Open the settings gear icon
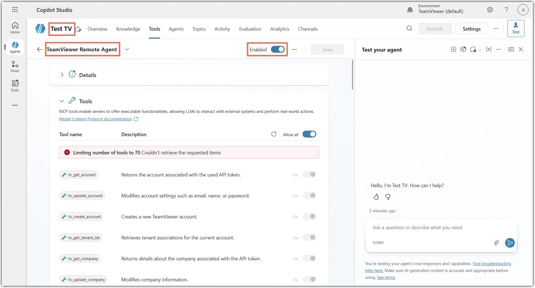 coord(490,10)
